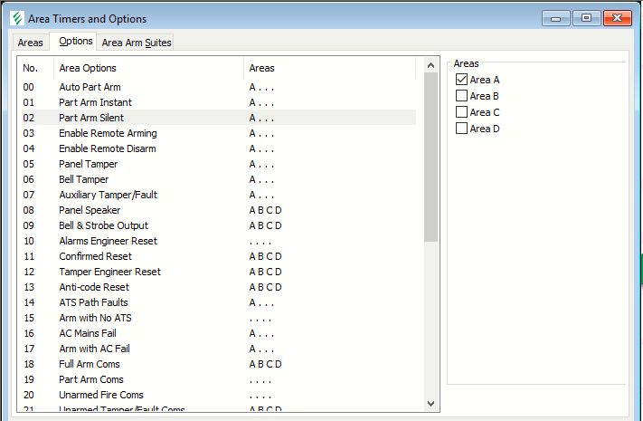Screen dimensions: 643x421
Task: Open the Area Arm Suites tab
Action: click(136, 43)
